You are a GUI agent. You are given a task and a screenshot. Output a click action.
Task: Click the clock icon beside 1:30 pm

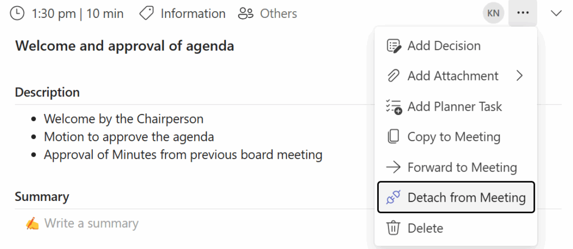click(x=18, y=13)
